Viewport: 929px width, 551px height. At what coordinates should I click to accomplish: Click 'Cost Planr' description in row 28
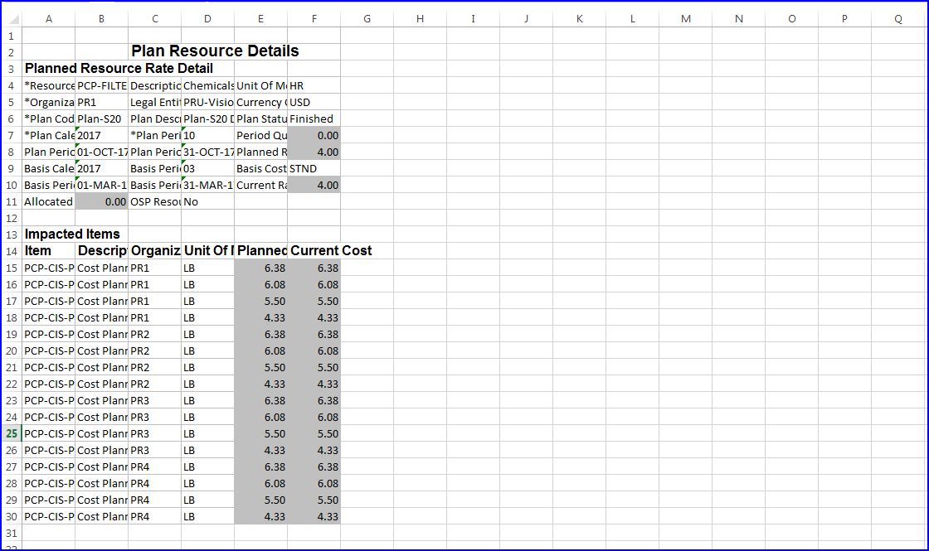(x=102, y=483)
